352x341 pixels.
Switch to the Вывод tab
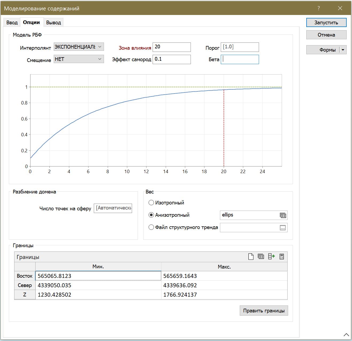53,23
